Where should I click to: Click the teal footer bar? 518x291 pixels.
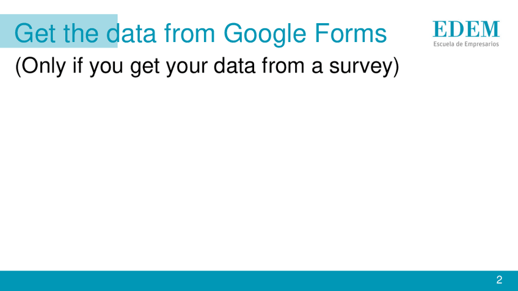click(244, 281)
